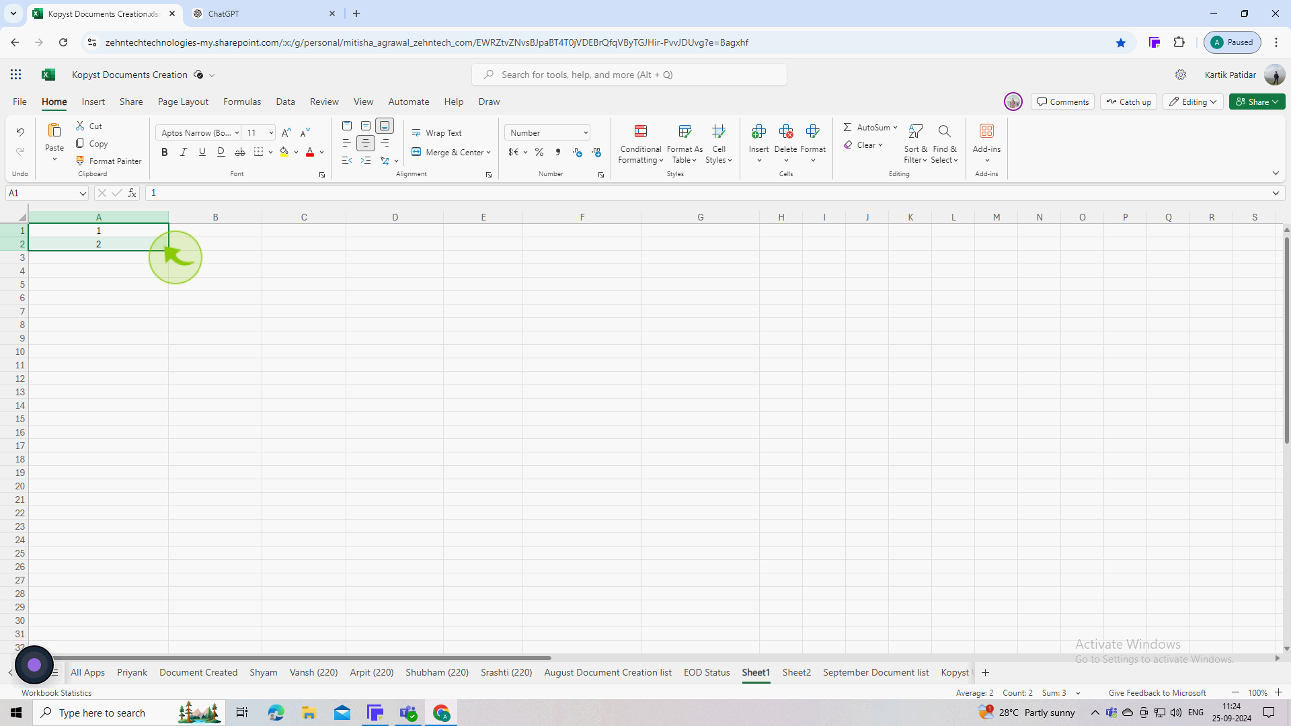Click the Paste clipboard icon
This screenshot has width=1291, height=726.
pyautogui.click(x=54, y=130)
